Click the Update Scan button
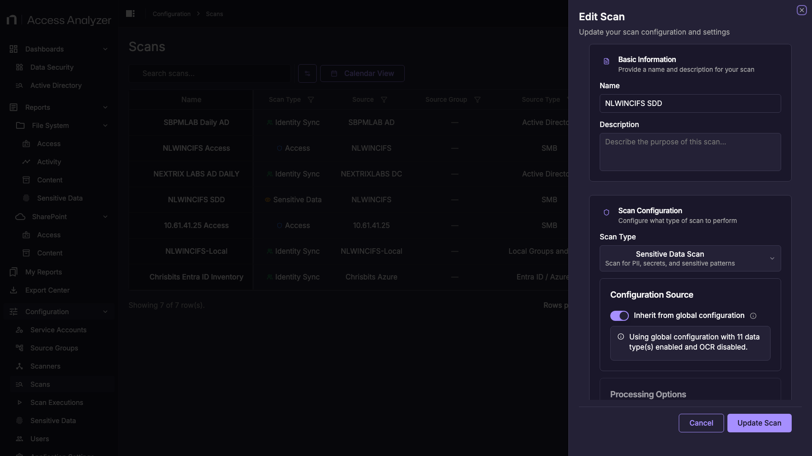Screen dimensions: 812x456 [x=759, y=423]
